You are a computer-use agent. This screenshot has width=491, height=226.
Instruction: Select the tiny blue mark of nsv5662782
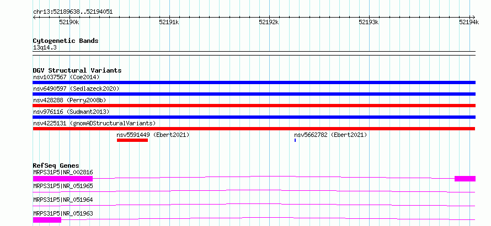pyautogui.click(x=295, y=140)
